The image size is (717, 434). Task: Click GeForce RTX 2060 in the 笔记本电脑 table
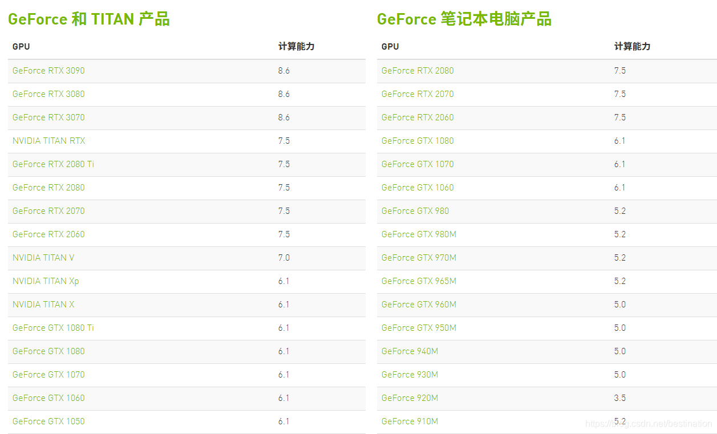[418, 117]
